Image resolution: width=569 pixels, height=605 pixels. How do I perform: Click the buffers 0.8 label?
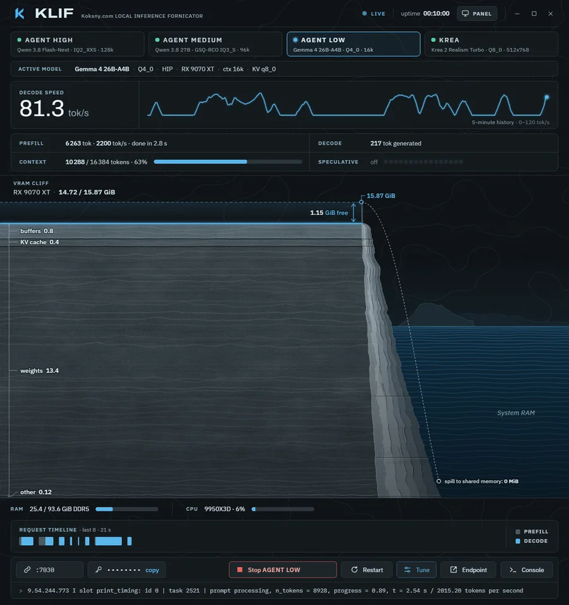click(37, 231)
